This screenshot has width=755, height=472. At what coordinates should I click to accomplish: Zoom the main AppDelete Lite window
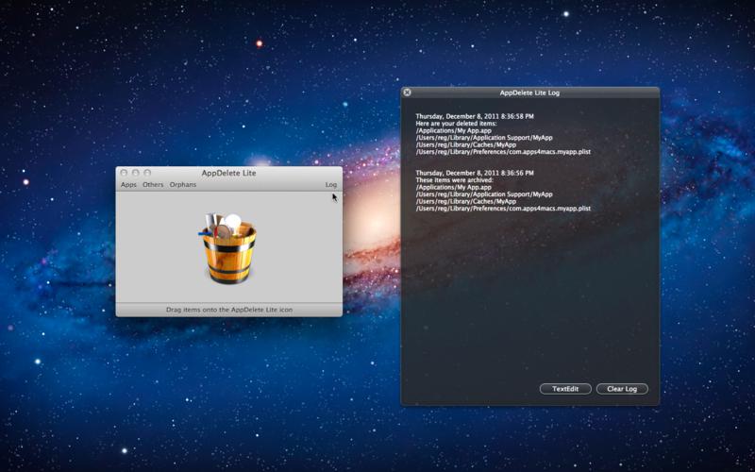(146, 173)
